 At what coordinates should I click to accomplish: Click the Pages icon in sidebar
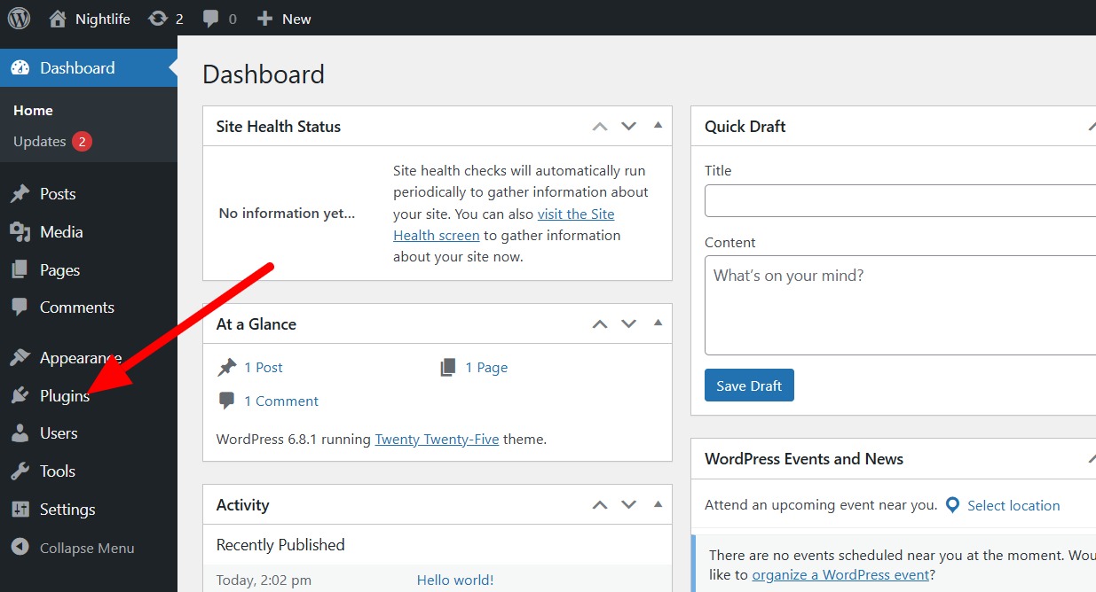tap(20, 270)
